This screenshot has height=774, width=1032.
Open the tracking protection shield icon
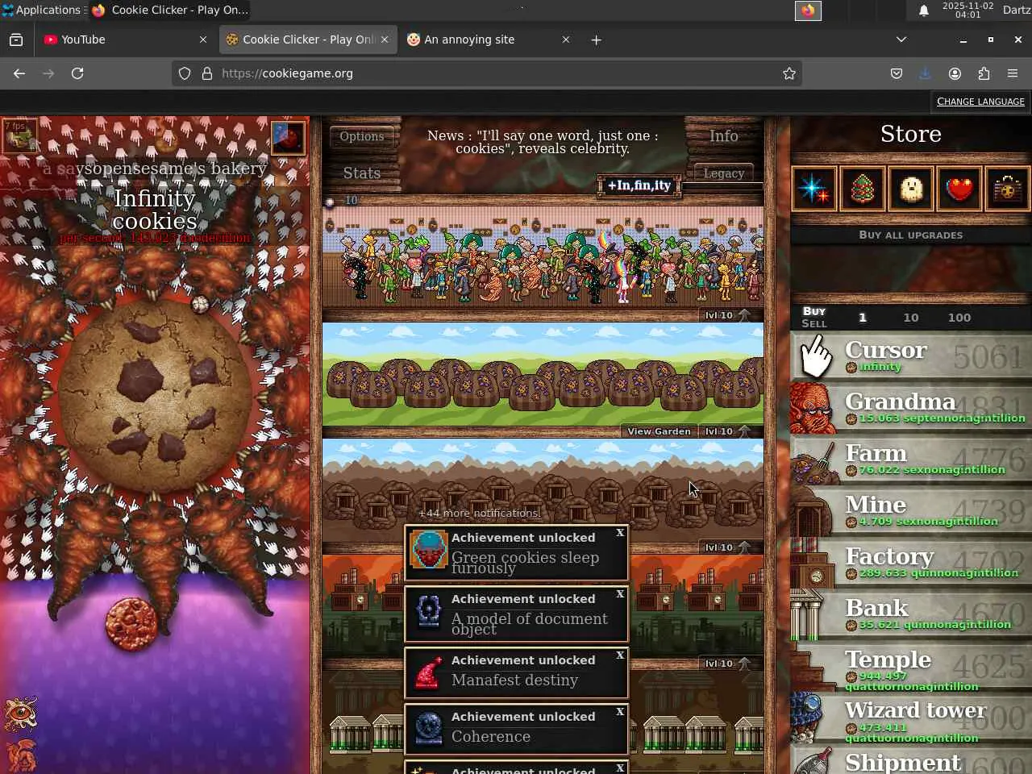click(x=185, y=73)
